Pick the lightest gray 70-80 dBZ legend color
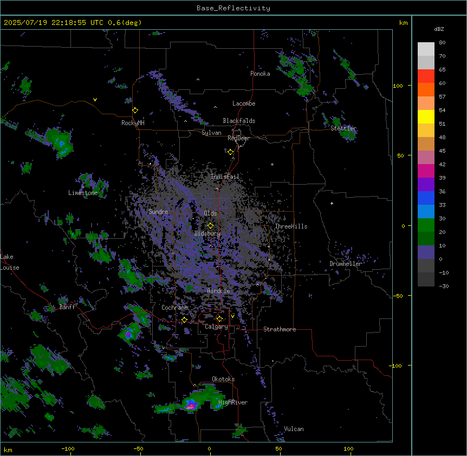This screenshot has height=456, width=467. (426, 49)
